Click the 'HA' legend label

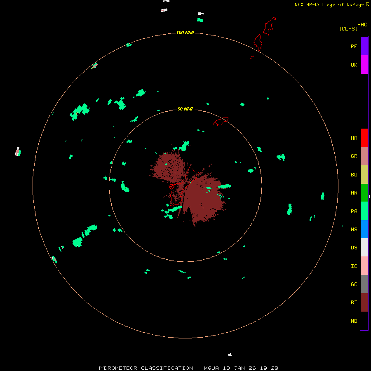click(354, 138)
